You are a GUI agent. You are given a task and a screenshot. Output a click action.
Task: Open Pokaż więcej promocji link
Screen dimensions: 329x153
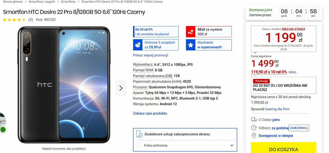(150, 55)
